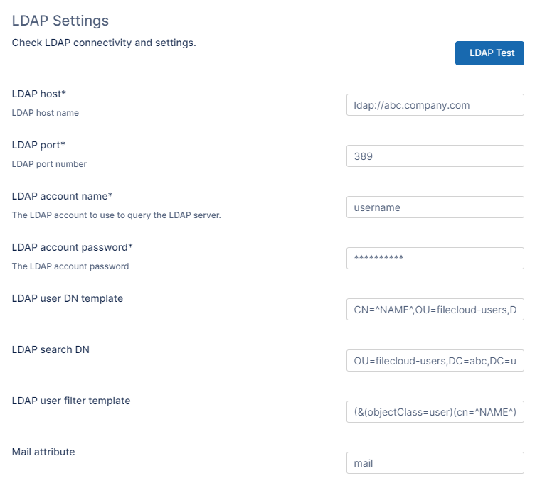The height and width of the screenshot is (488, 557).
Task: Click the 'LDAP host*' label
Action: pyautogui.click(x=39, y=94)
